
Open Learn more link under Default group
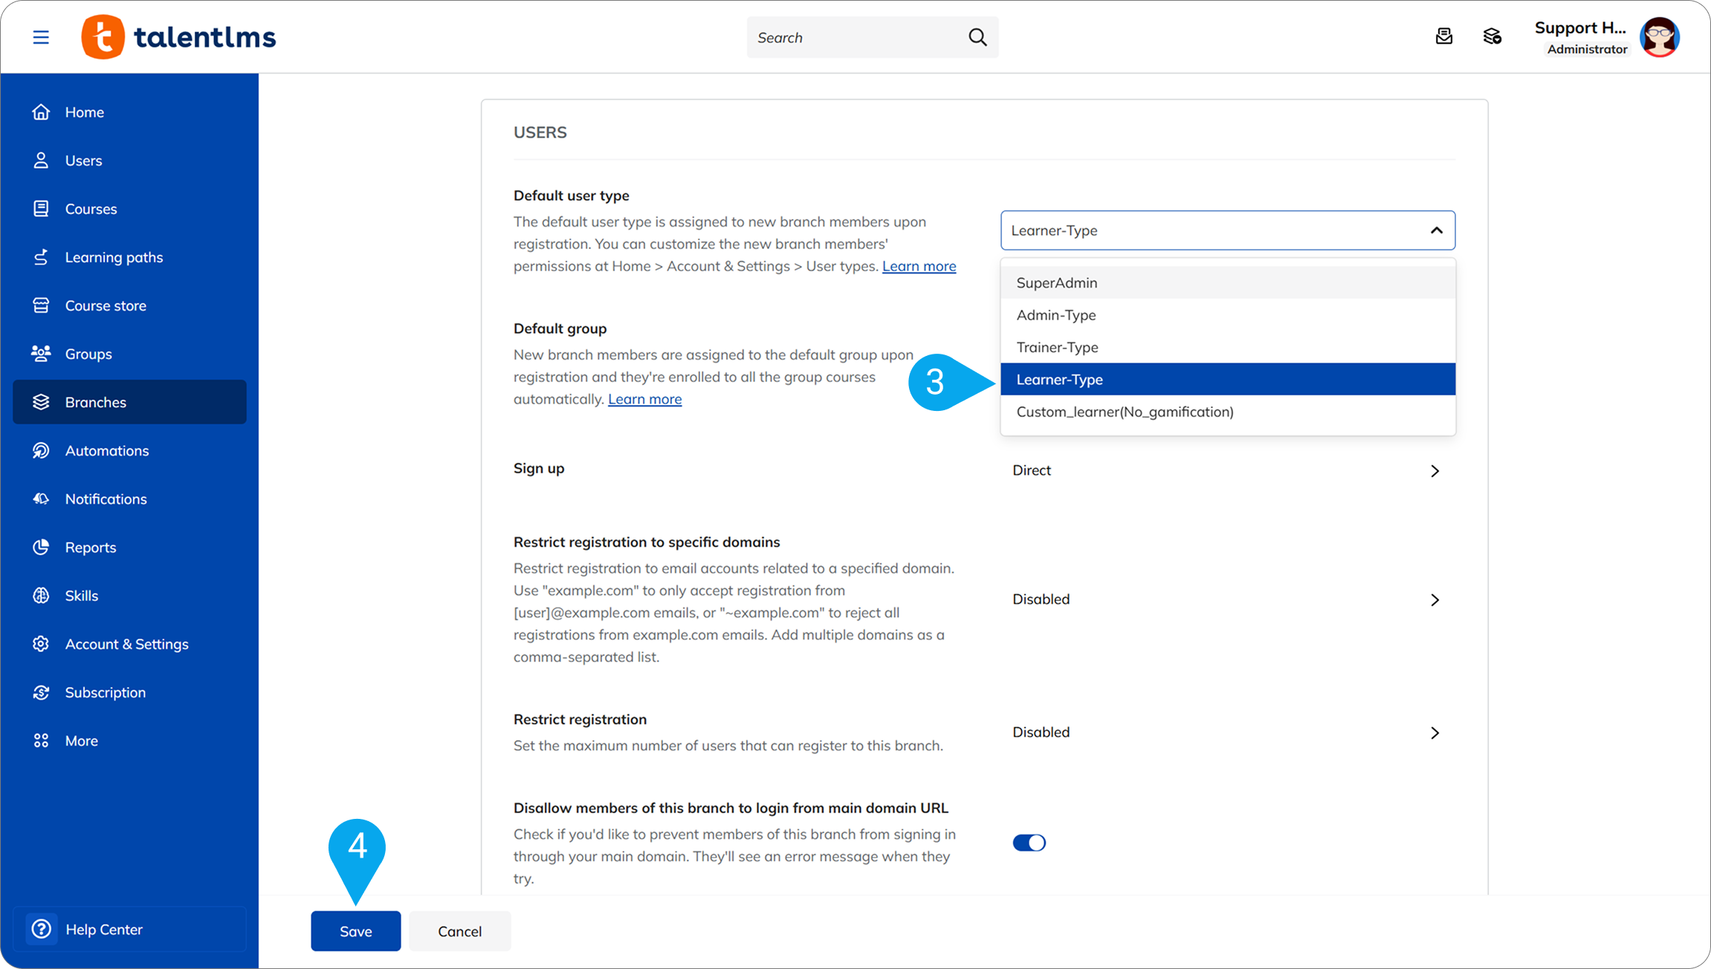(644, 399)
